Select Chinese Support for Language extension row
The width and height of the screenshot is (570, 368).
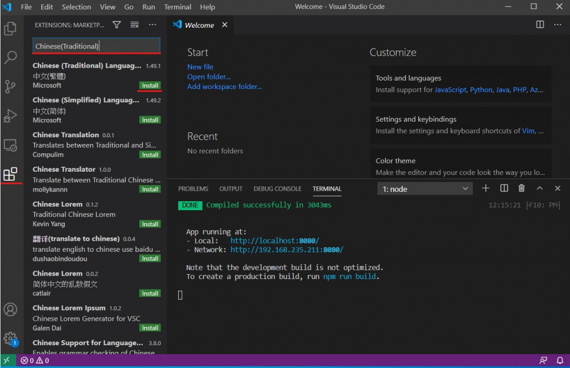point(96,346)
